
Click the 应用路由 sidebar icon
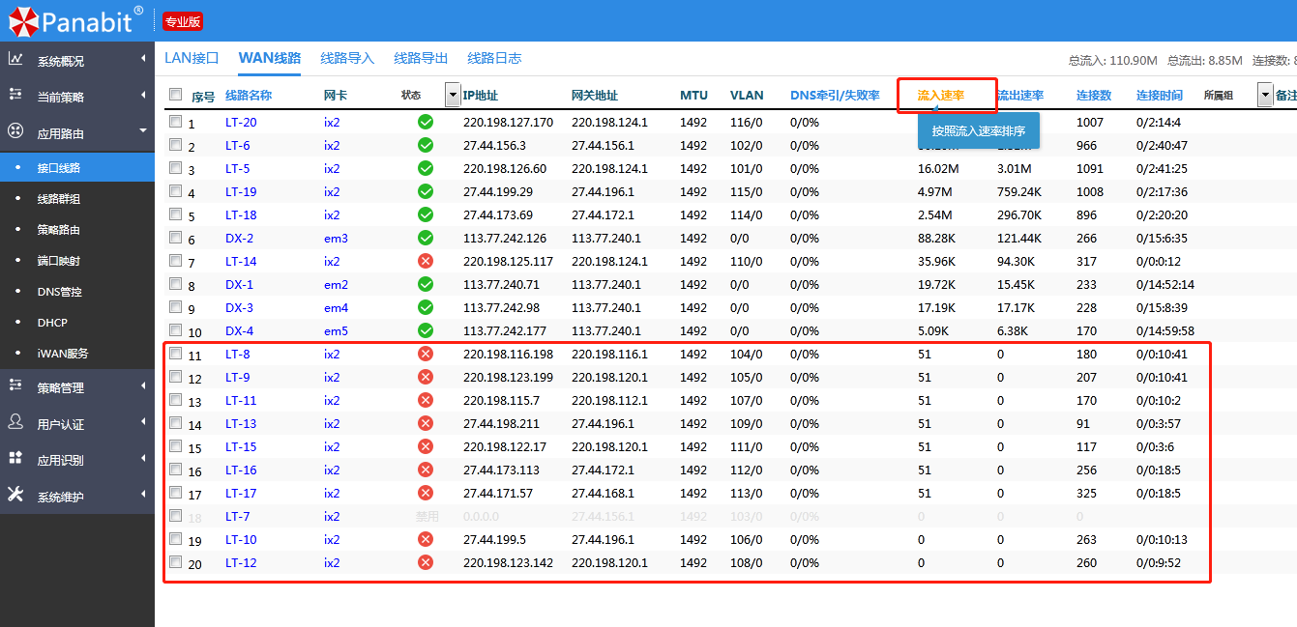pyautogui.click(x=15, y=131)
